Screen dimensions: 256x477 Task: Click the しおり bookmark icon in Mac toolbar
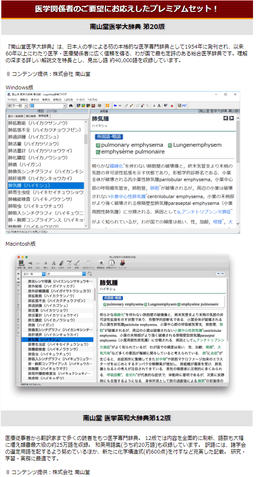point(61,264)
